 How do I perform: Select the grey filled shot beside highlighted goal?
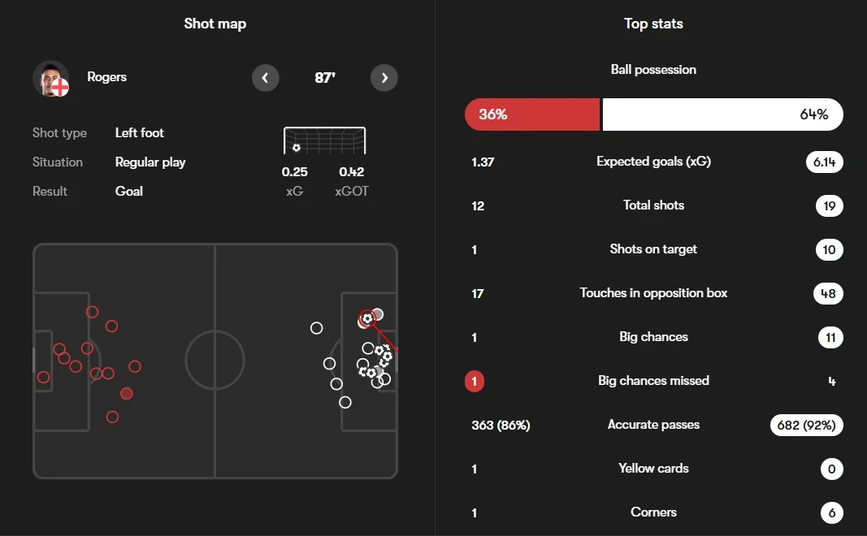pyautogui.click(x=378, y=313)
